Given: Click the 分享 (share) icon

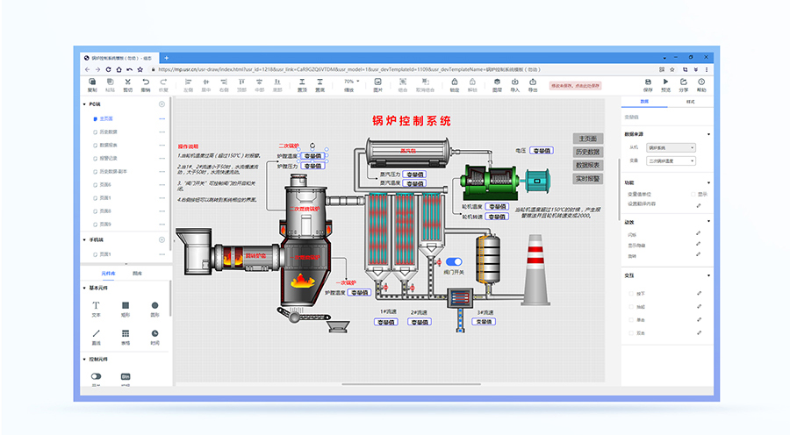Looking at the screenshot, I should click(683, 85).
